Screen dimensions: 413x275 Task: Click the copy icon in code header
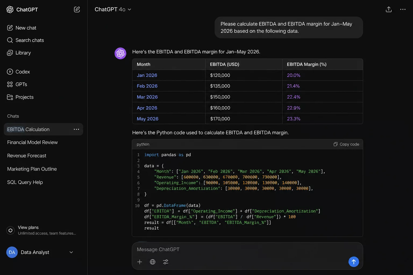(x=336, y=144)
